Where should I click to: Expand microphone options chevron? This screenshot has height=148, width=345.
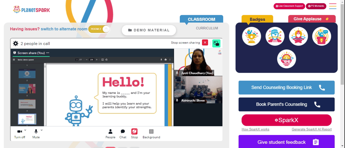42,130
